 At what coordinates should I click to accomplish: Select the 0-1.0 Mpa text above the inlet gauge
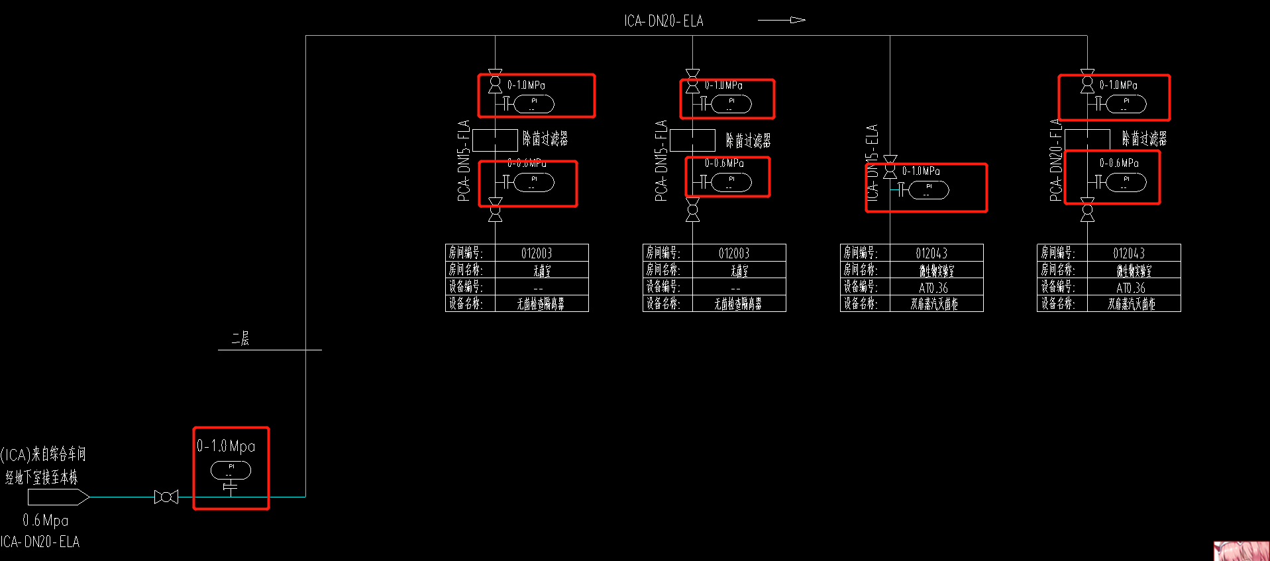[x=226, y=446]
